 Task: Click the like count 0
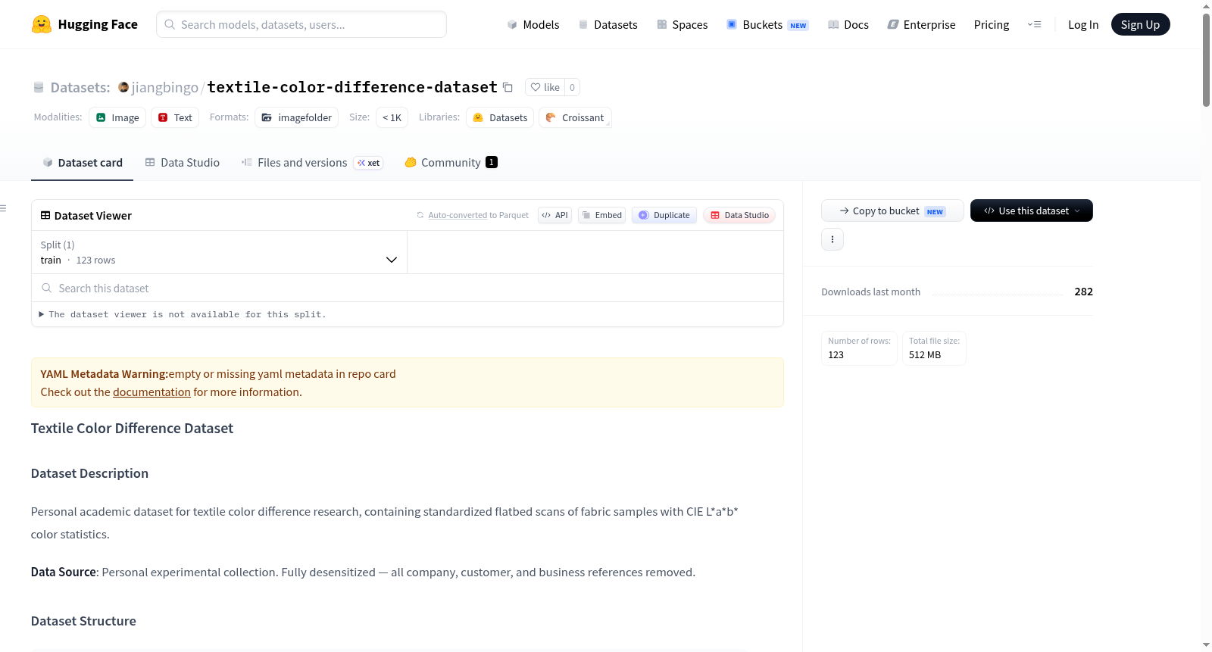pyautogui.click(x=572, y=87)
